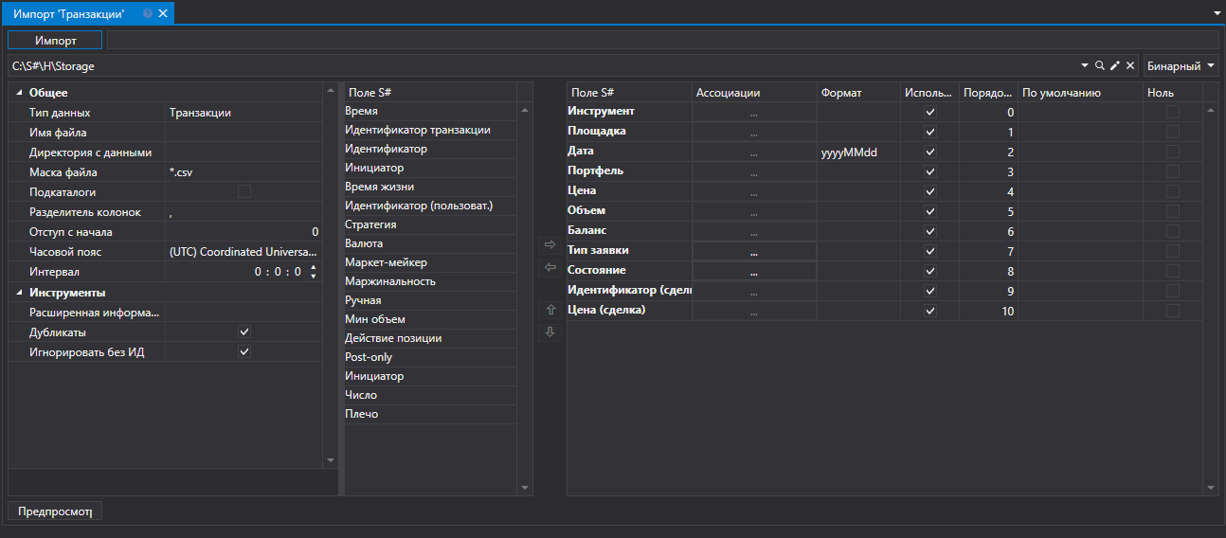The image size is (1226, 538).
Task: Select Маркет-мейкер field
Action: pos(429,262)
